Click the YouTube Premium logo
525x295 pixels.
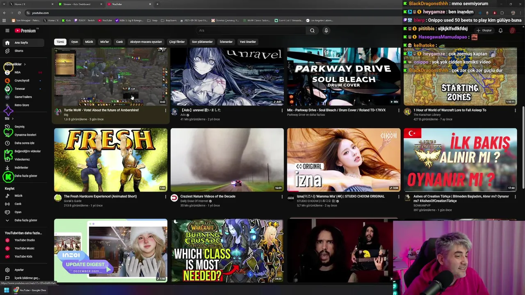click(25, 30)
